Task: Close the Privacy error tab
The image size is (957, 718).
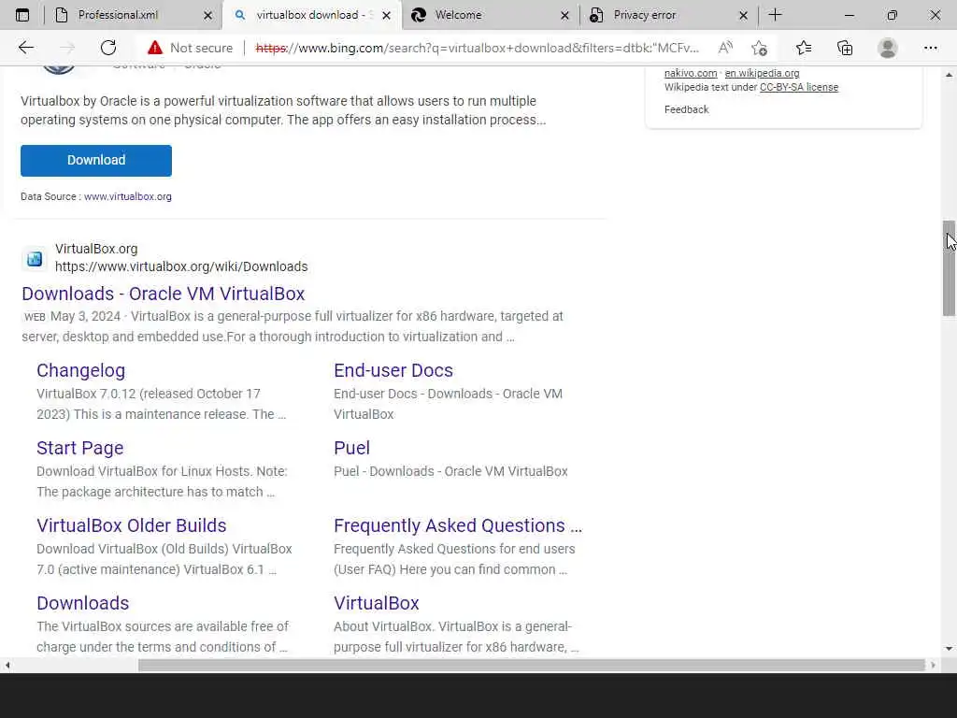Action: pos(743,15)
